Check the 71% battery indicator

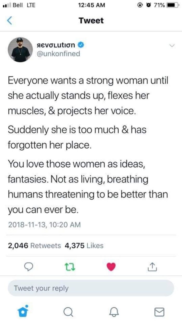click(160, 5)
